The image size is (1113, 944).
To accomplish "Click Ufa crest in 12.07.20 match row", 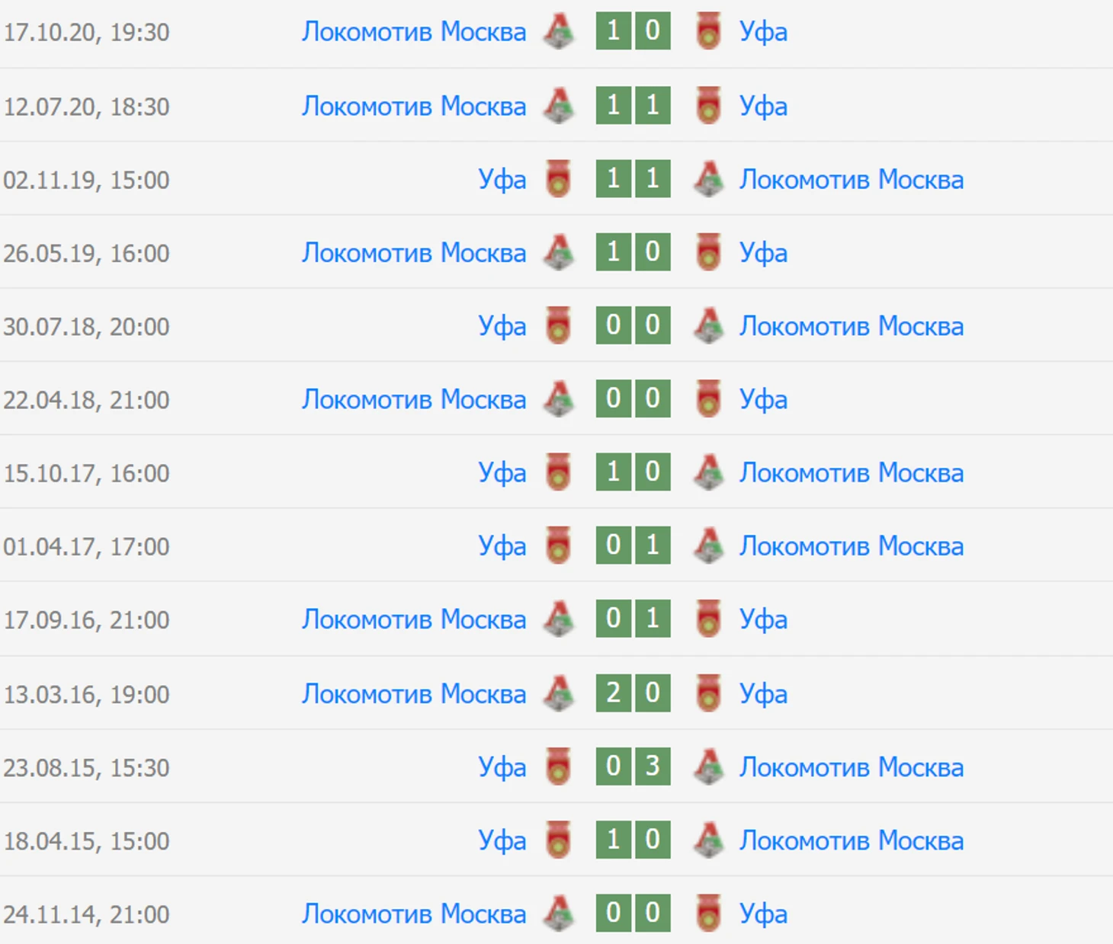I will 708,106.
